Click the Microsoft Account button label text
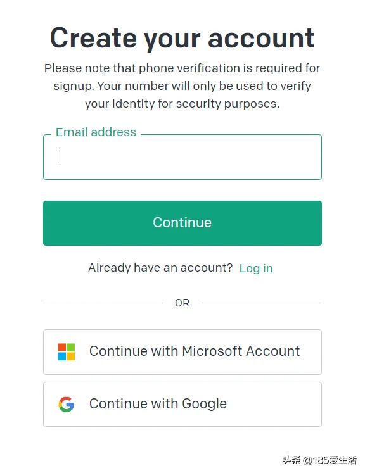 195,351
